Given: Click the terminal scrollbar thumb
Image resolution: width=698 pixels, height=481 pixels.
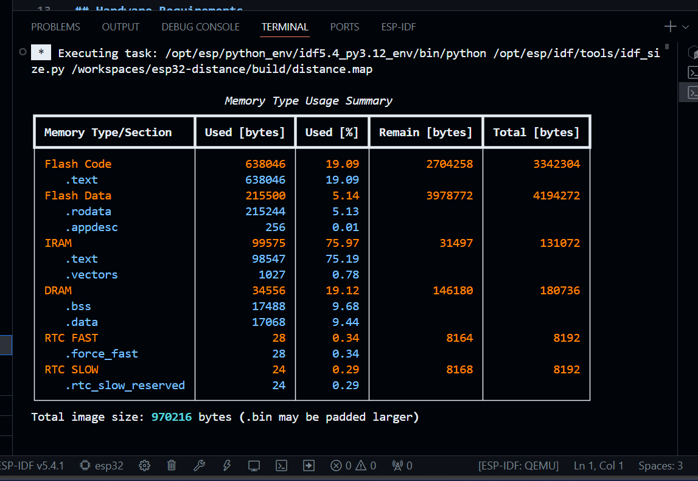Looking at the screenshot, I should (x=668, y=46).
